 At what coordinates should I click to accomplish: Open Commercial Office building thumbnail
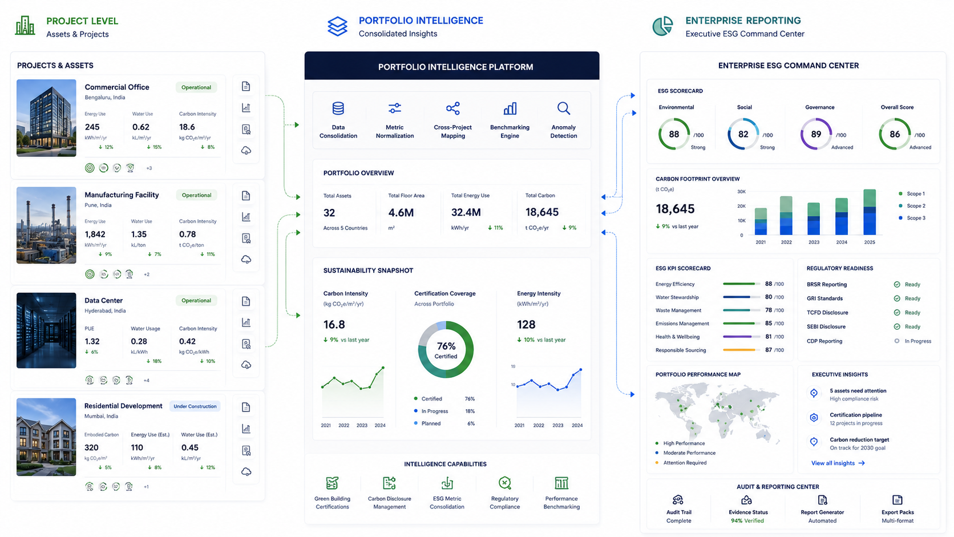click(46, 118)
